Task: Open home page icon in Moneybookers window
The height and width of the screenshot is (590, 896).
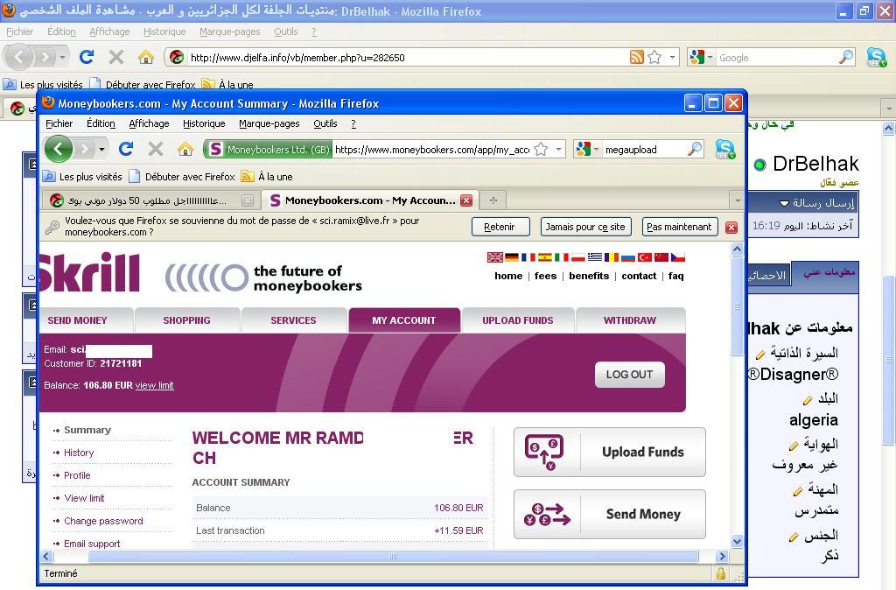Action: click(185, 149)
